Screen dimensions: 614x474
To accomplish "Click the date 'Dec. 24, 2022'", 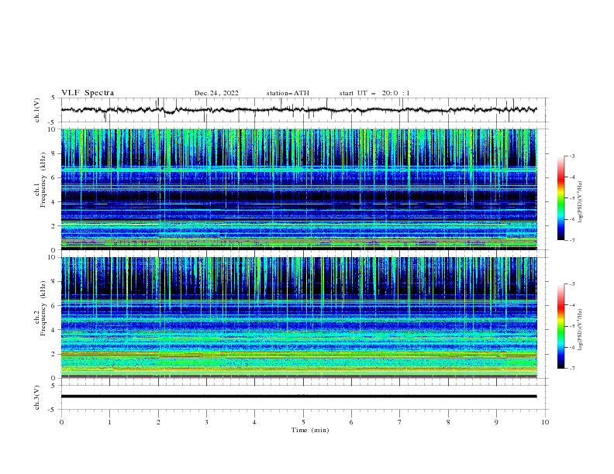I will coord(216,93).
